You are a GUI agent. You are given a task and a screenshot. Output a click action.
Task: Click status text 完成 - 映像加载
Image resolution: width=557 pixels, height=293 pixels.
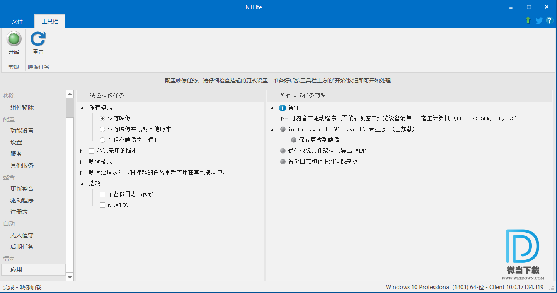coord(22,287)
